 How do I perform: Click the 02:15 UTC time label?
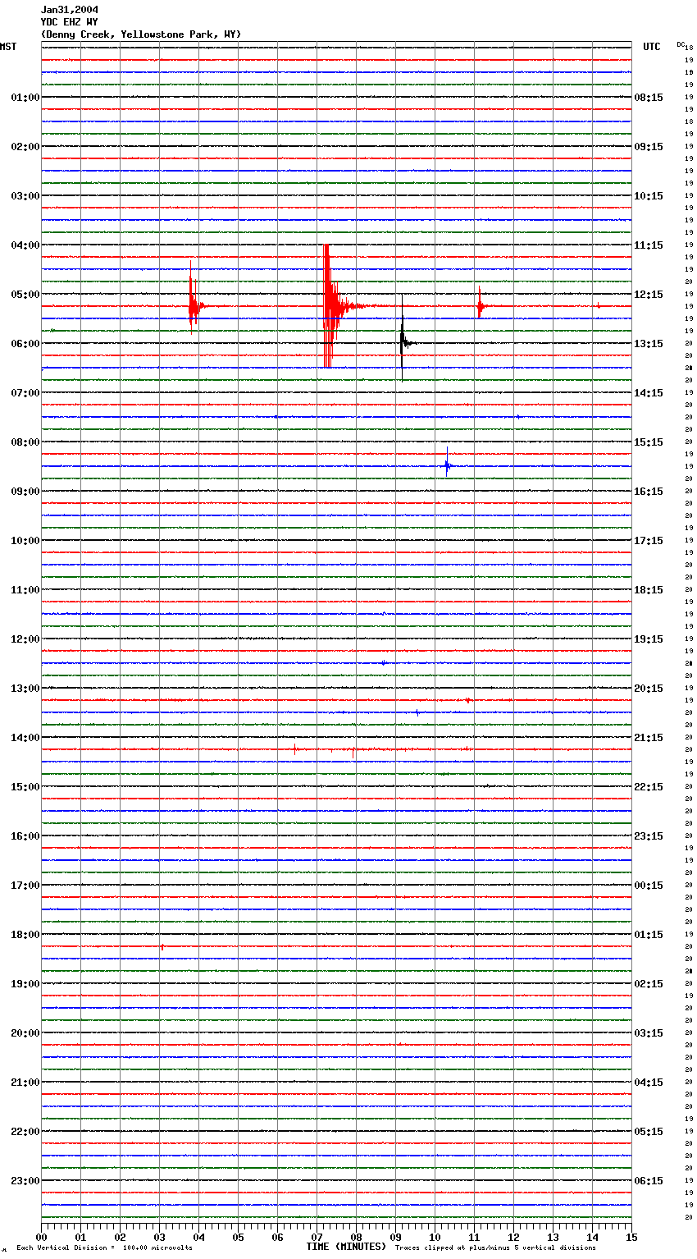click(x=649, y=984)
